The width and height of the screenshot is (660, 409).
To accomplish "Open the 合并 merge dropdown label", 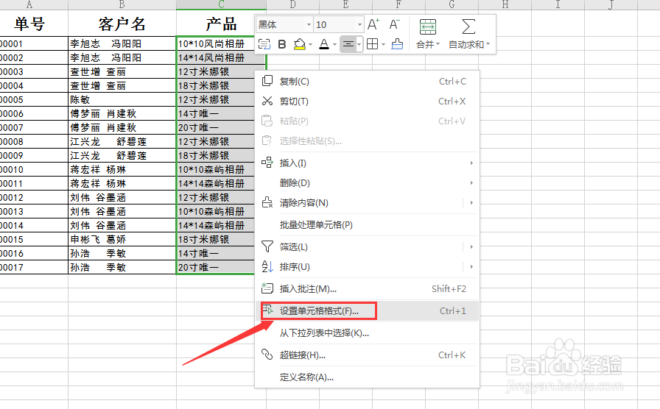I will (428, 45).
